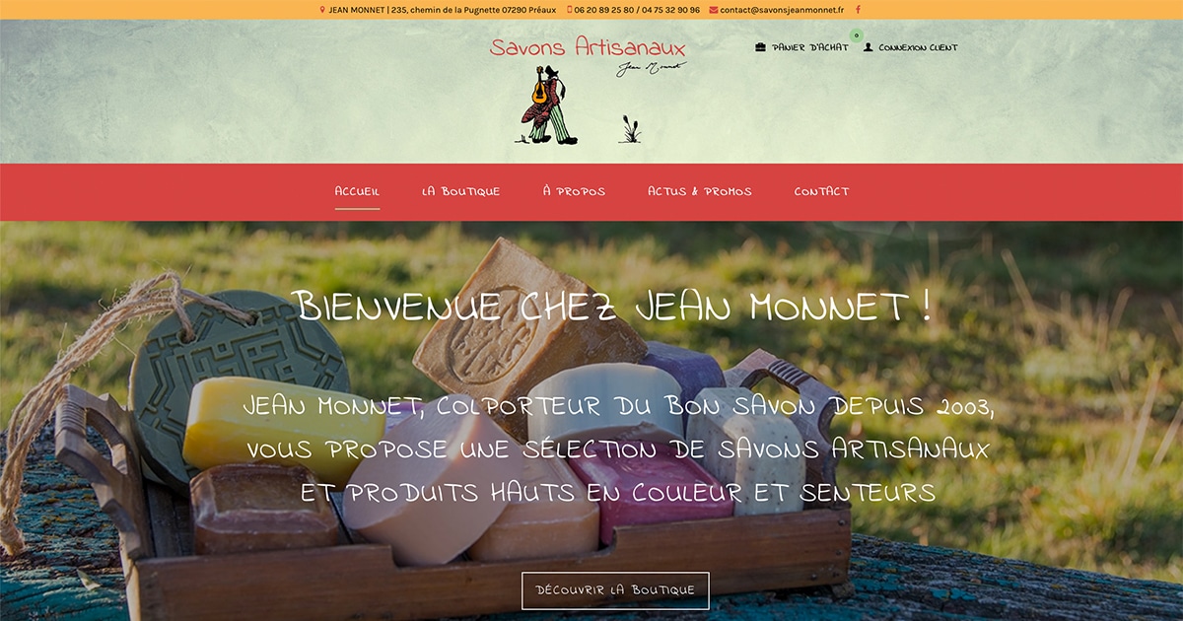This screenshot has height=621, width=1183.
Task: Click the reed plant logo illustration
Action: pyautogui.click(x=630, y=129)
